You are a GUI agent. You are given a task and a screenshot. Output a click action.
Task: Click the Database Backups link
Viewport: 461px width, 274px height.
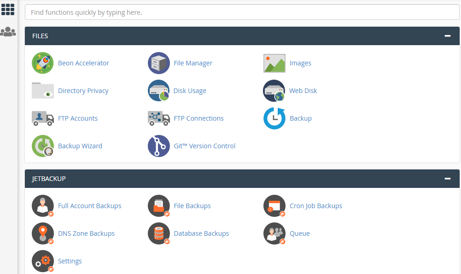pos(201,233)
